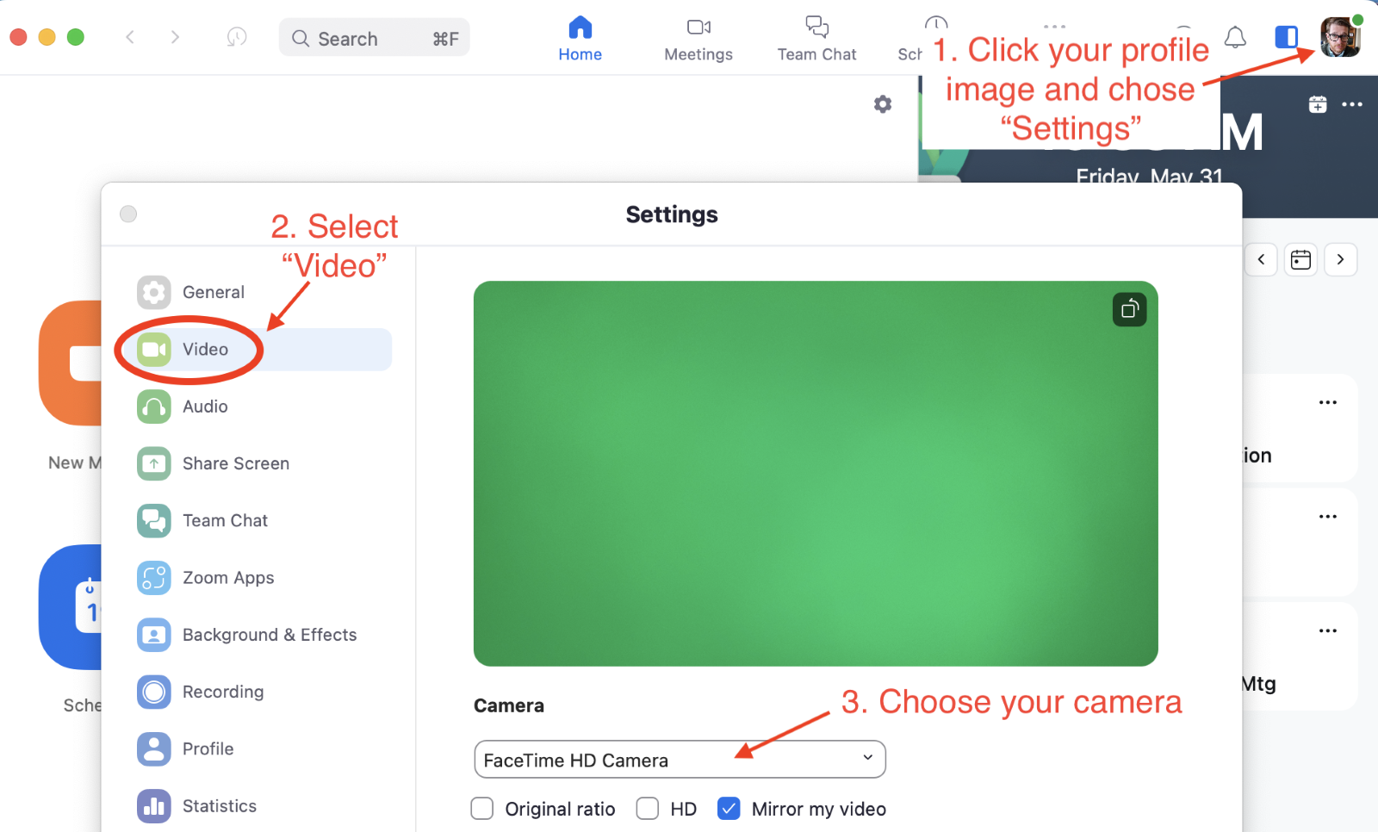
Task: Open notifications bell
Action: pos(1235,37)
